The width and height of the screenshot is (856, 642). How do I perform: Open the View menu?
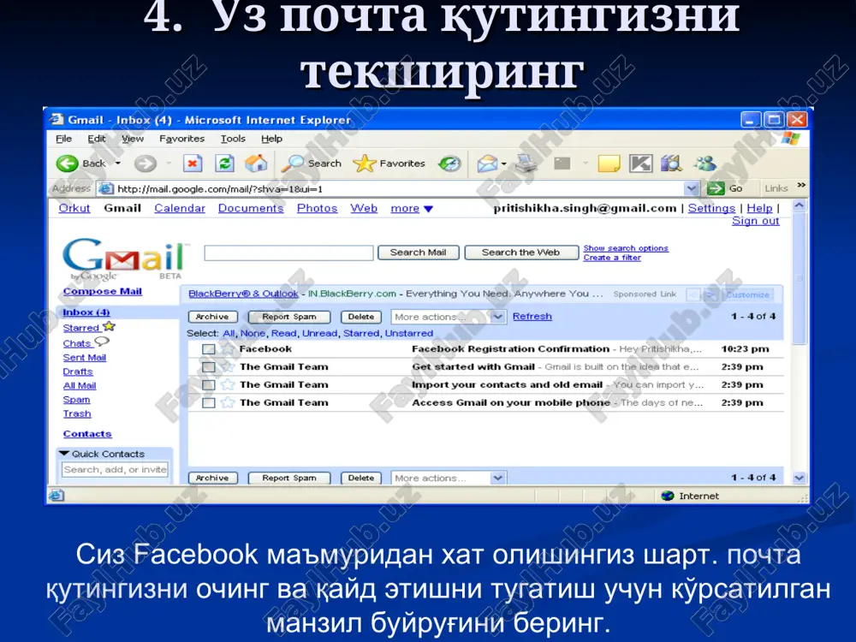click(x=133, y=139)
